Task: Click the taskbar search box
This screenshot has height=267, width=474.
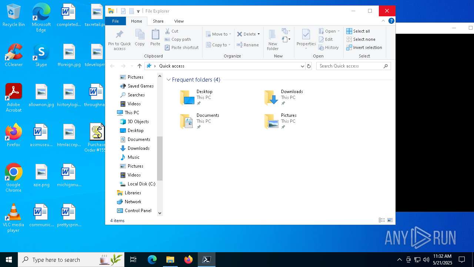Action: 71,260
